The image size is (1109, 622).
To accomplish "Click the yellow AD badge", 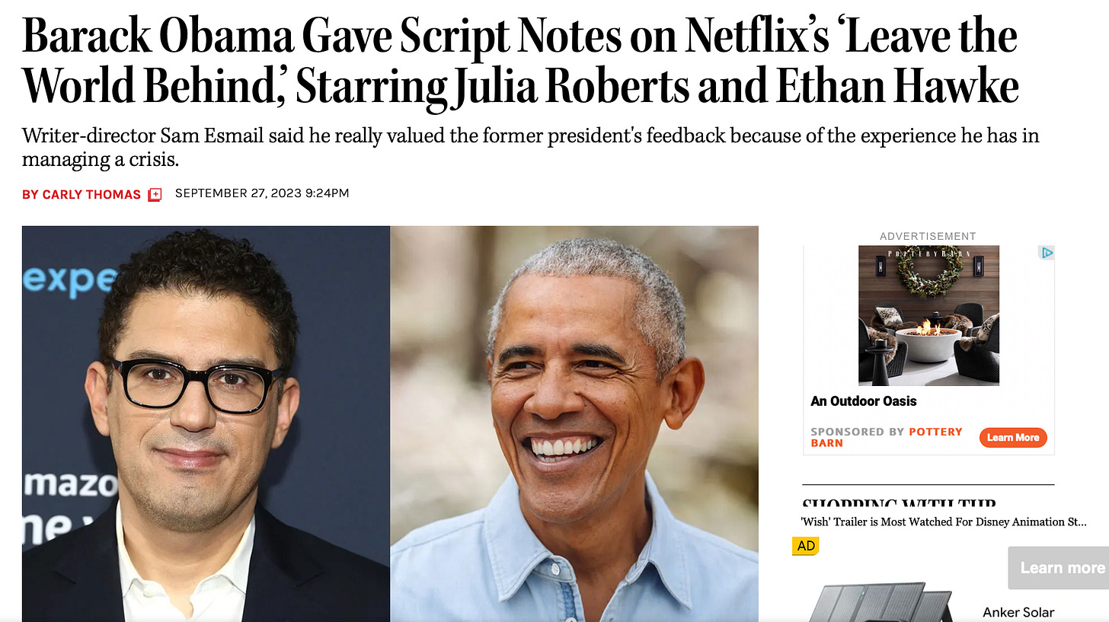I will pyautogui.click(x=805, y=546).
